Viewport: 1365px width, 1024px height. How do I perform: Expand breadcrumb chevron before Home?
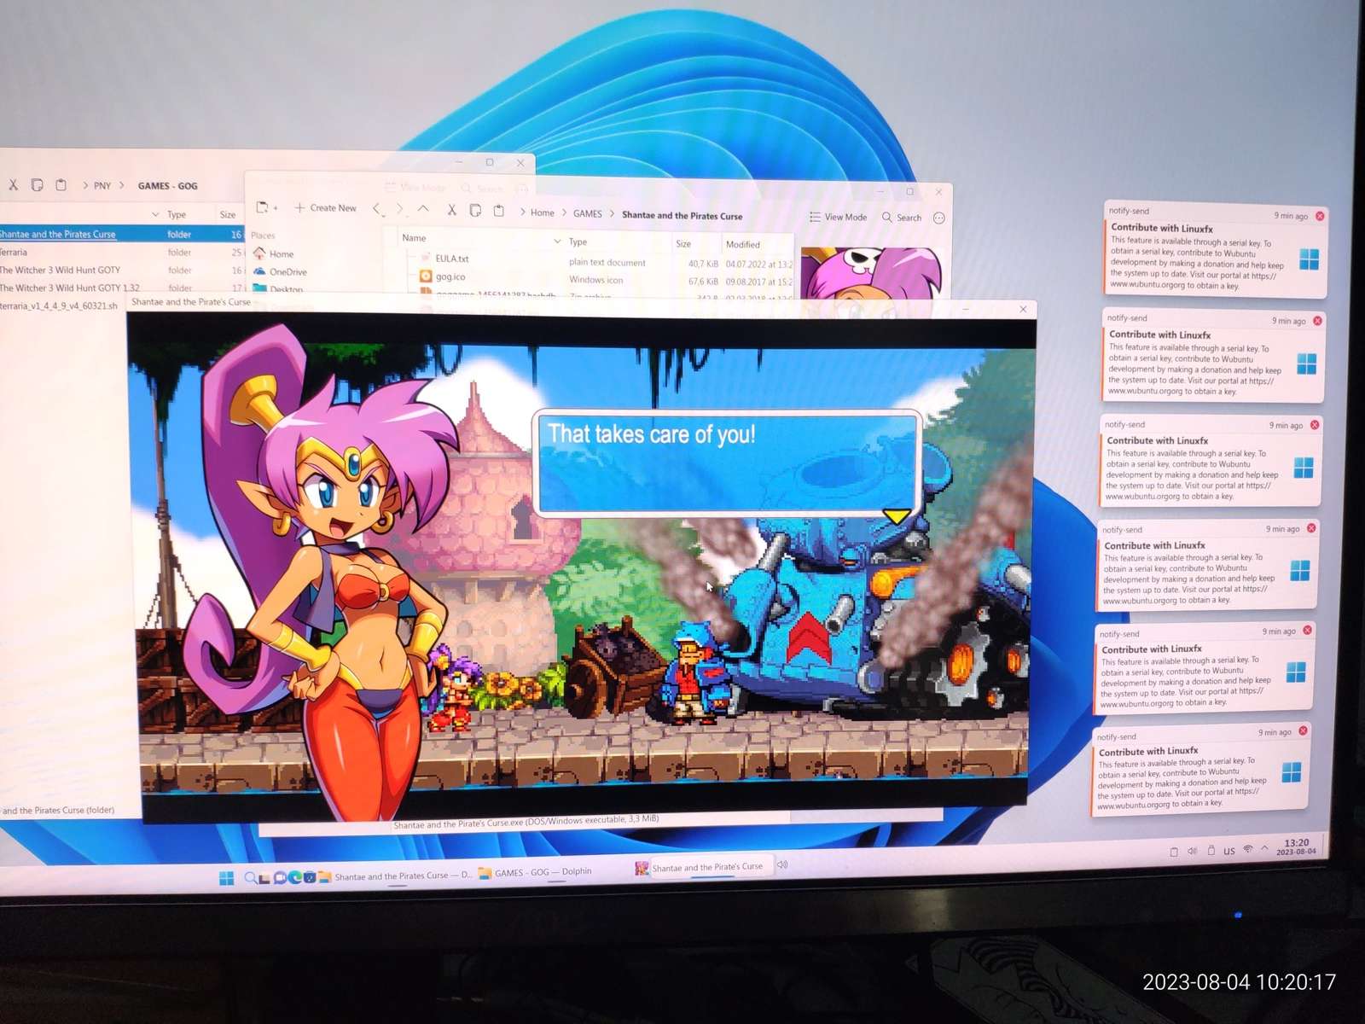(x=523, y=212)
